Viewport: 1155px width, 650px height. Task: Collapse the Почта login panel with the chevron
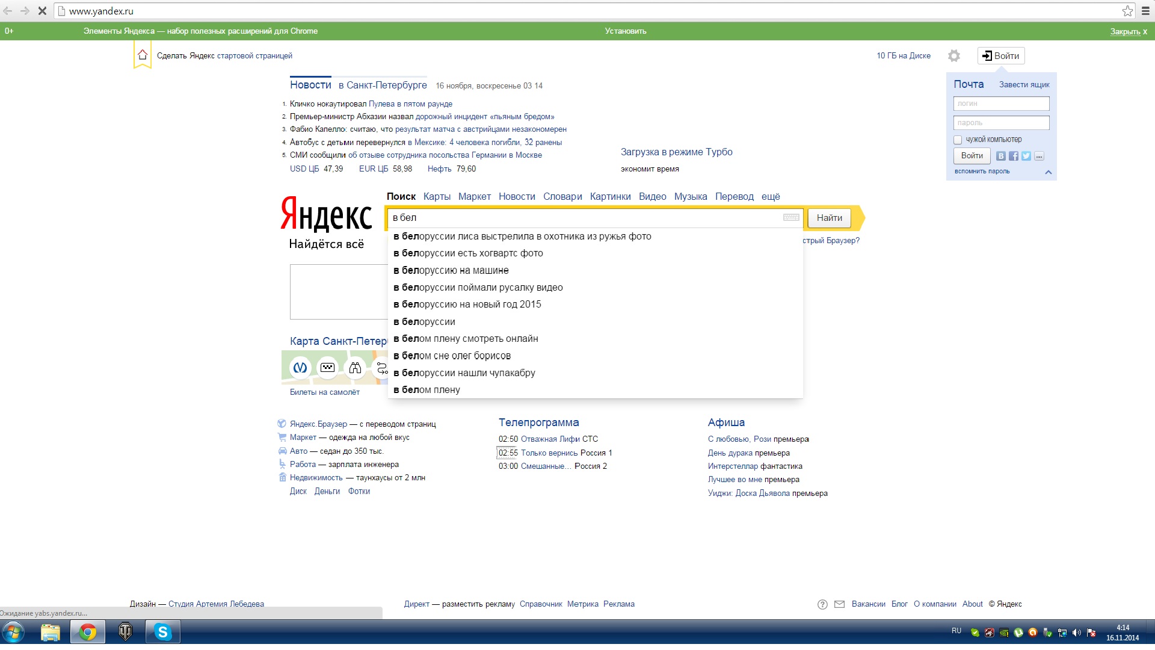pyautogui.click(x=1049, y=172)
